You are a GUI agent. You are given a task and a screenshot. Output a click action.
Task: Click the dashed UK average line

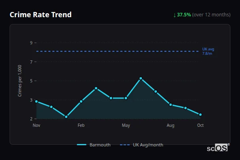click(x=118, y=51)
